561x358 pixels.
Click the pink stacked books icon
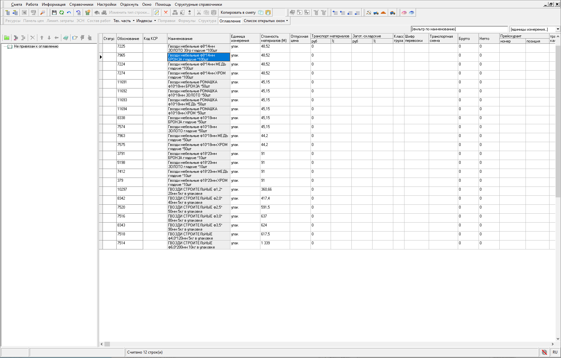pos(404,12)
